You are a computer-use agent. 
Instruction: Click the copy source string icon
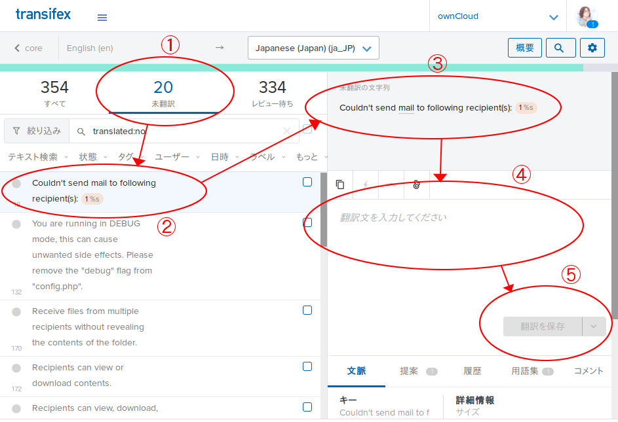340,185
